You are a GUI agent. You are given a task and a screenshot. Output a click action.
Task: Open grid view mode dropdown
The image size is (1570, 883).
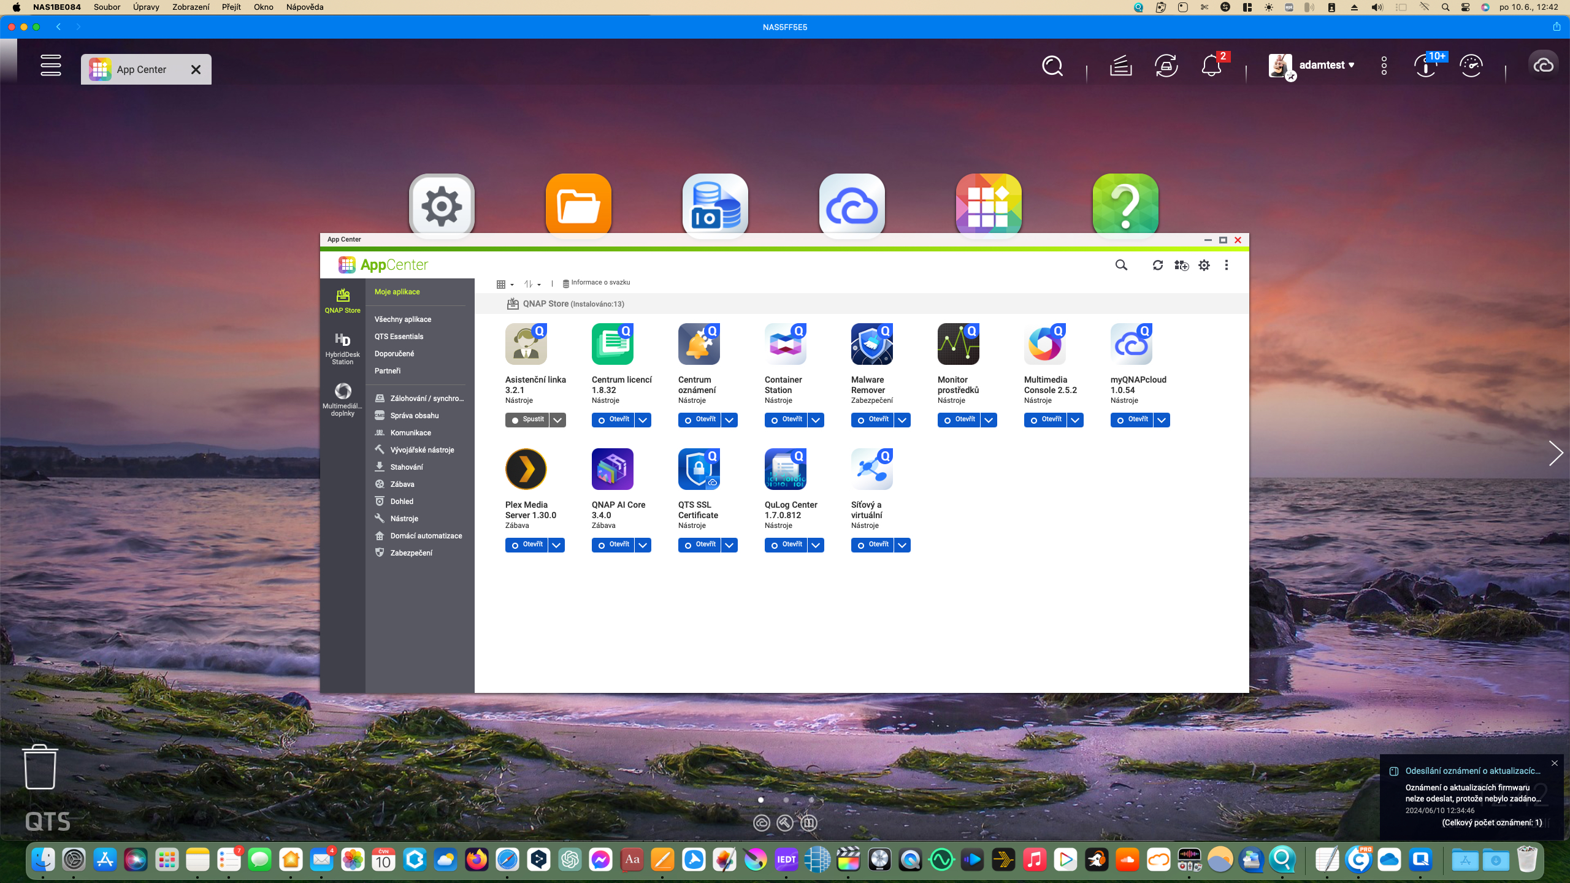(x=505, y=284)
